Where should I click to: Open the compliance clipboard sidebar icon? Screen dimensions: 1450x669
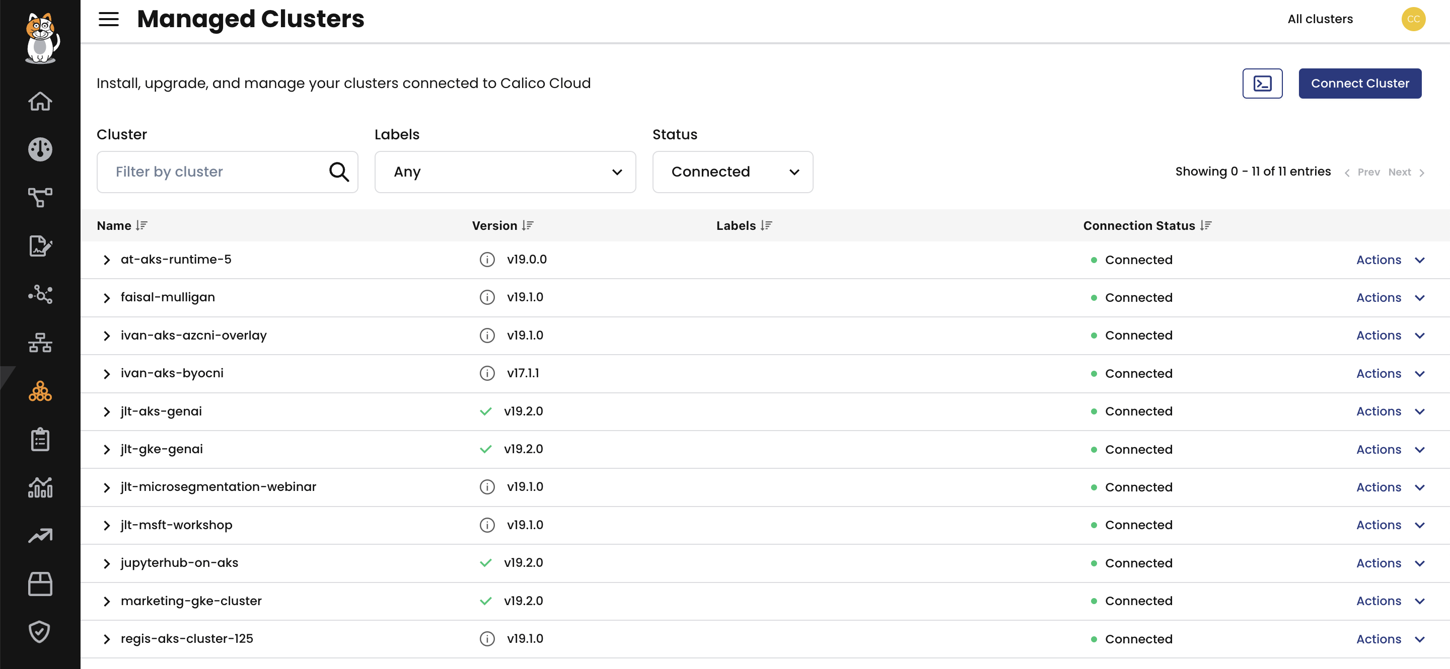point(40,440)
